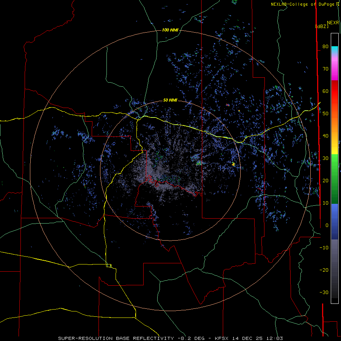This screenshot has height=341, width=341.
Task: Click the -20 value on the dBZ scale
Action: point(324,270)
